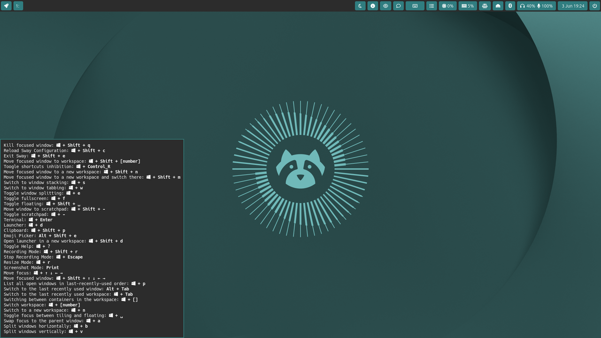This screenshot has height=338, width=601.
Task: Toggle the eye idle inhibitor
Action: pos(385,6)
